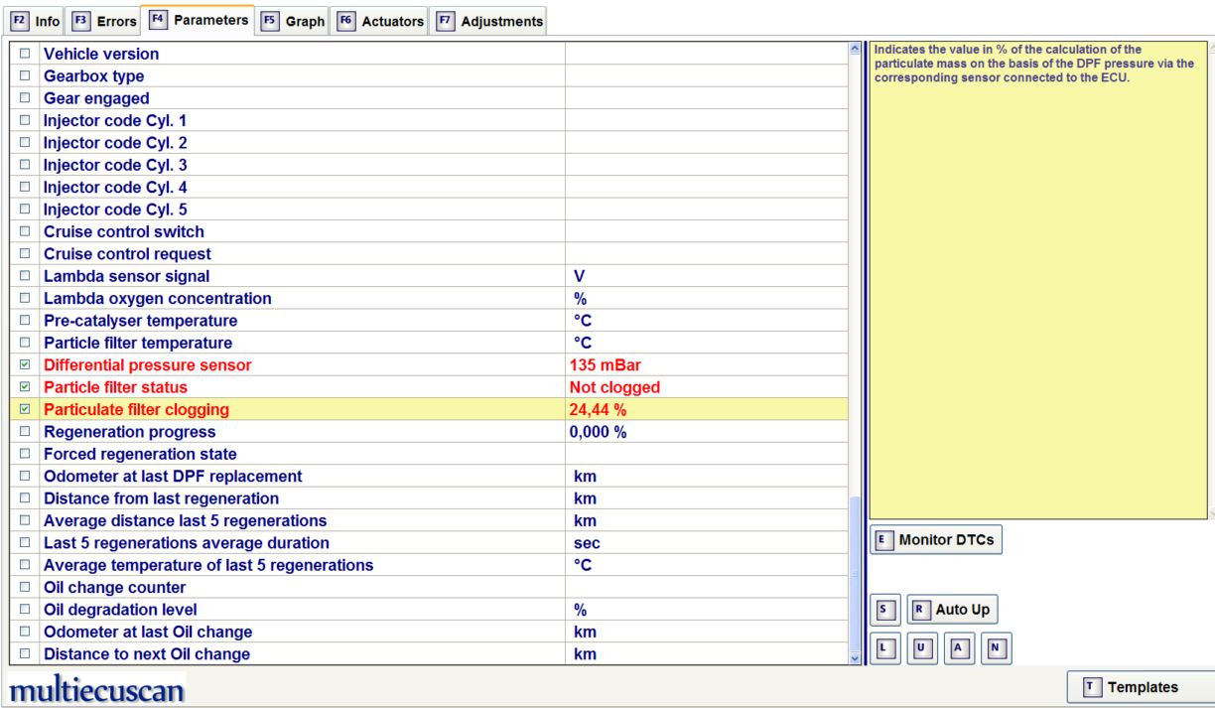Enable Regeneration progress checkbox
Screen dimensions: 1215x708
(25, 433)
